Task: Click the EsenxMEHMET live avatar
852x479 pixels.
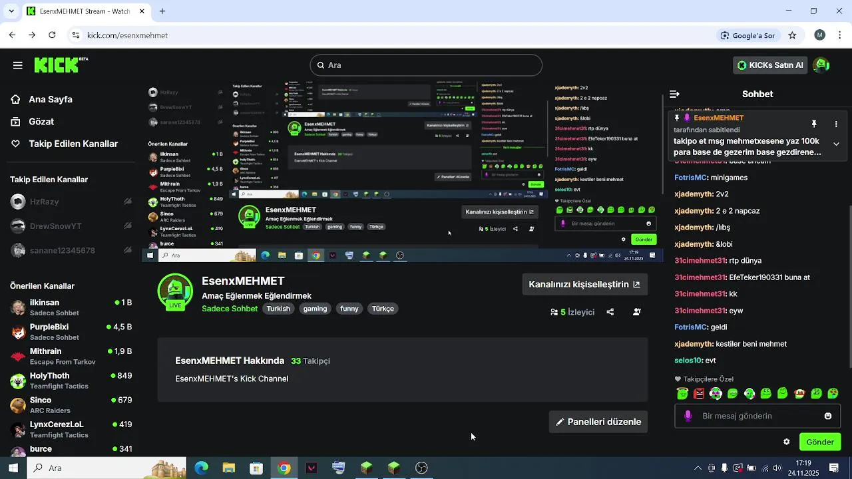Action: 175,291
